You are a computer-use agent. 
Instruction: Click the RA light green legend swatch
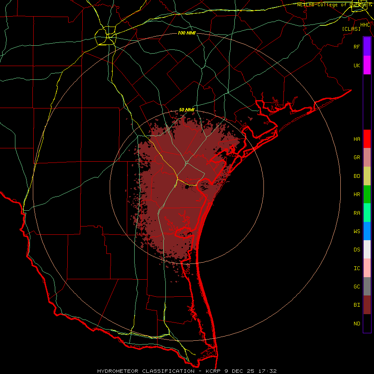pos(367,213)
